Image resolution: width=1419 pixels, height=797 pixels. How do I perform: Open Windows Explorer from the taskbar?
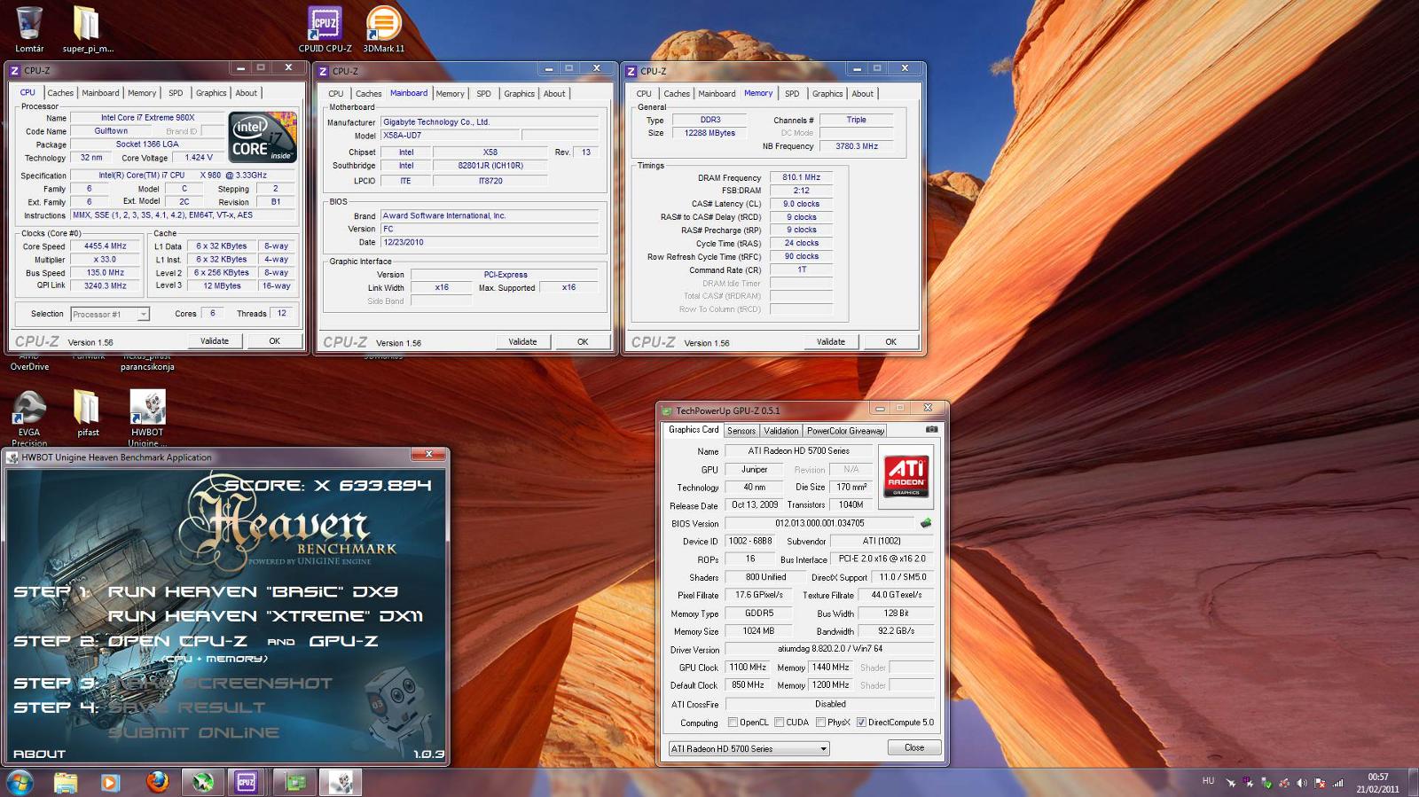pyautogui.click(x=66, y=782)
